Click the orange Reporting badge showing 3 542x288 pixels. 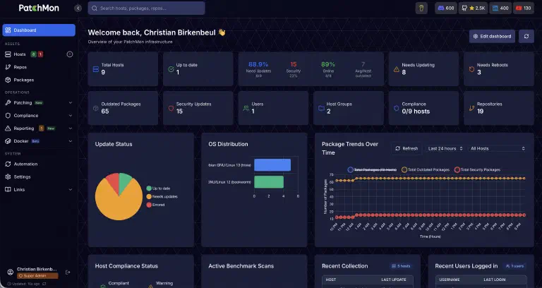(41, 128)
